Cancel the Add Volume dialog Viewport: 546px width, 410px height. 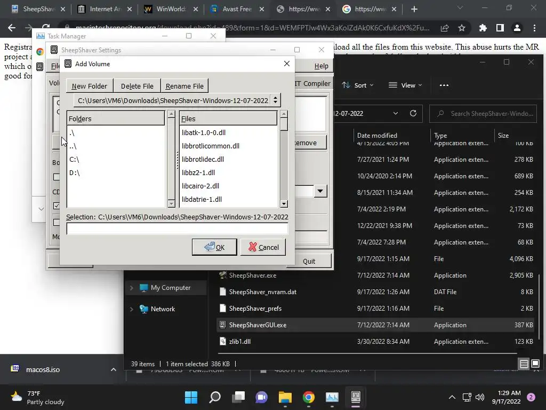pos(263,247)
